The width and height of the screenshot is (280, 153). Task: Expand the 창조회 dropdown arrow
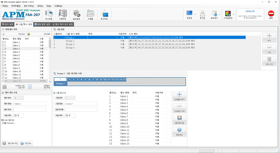point(195,15)
